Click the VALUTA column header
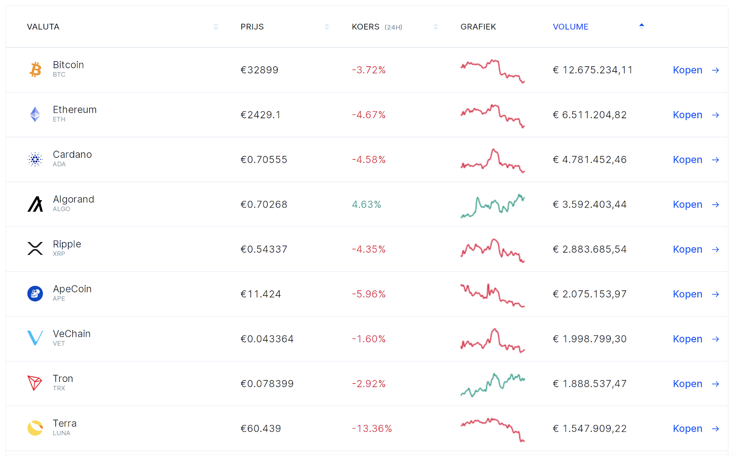 43,27
